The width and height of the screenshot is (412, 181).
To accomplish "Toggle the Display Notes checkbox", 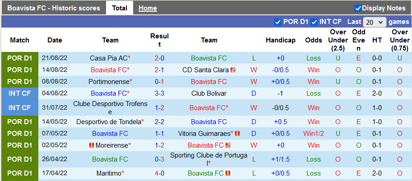I will pos(358,8).
